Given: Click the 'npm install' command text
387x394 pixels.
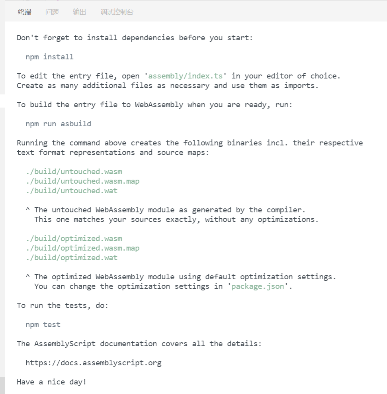Looking at the screenshot, I should [50, 57].
